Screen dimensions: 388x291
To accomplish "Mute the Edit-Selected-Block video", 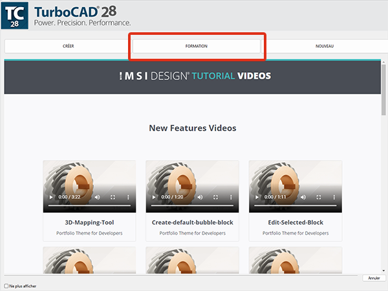I will pos(303,197).
